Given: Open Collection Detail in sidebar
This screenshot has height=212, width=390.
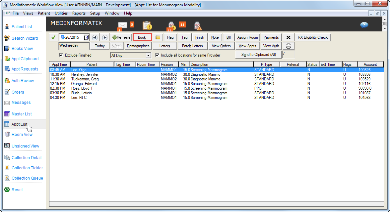Looking at the screenshot, I should click(27, 158).
